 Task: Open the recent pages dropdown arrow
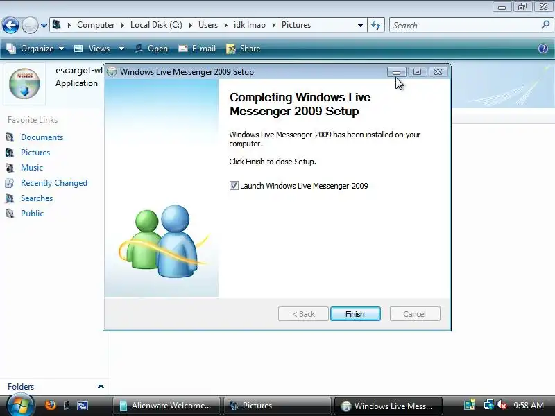coord(44,26)
